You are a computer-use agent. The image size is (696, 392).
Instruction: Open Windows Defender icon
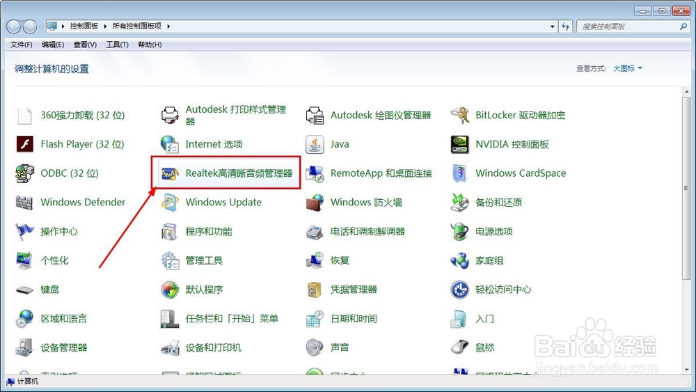click(24, 203)
